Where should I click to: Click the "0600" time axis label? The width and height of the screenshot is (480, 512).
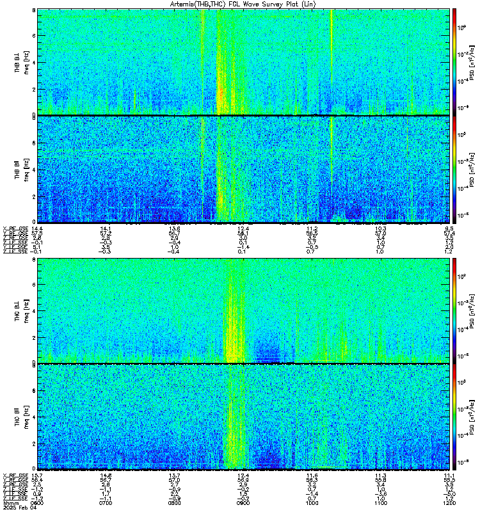[36, 503]
